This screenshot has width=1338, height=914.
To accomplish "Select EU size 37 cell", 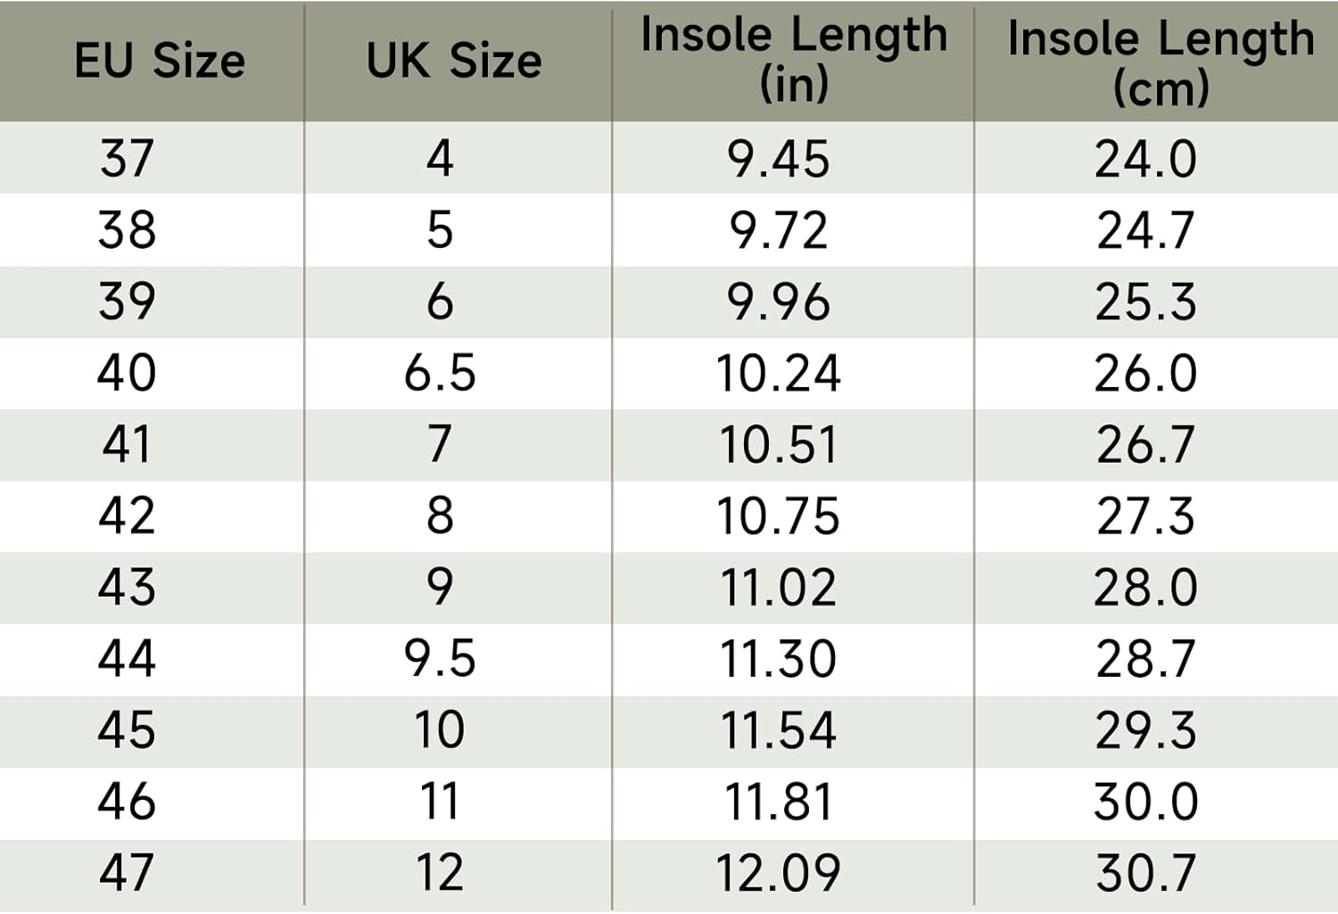I will 127,159.
